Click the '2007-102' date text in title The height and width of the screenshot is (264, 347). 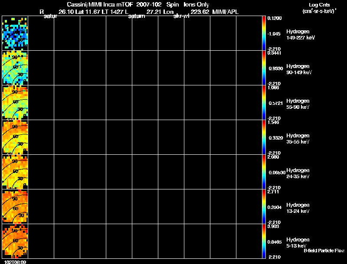pyautogui.click(x=149, y=5)
